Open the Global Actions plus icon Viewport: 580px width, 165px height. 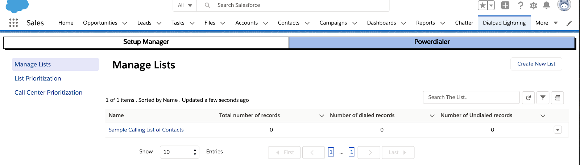click(505, 5)
